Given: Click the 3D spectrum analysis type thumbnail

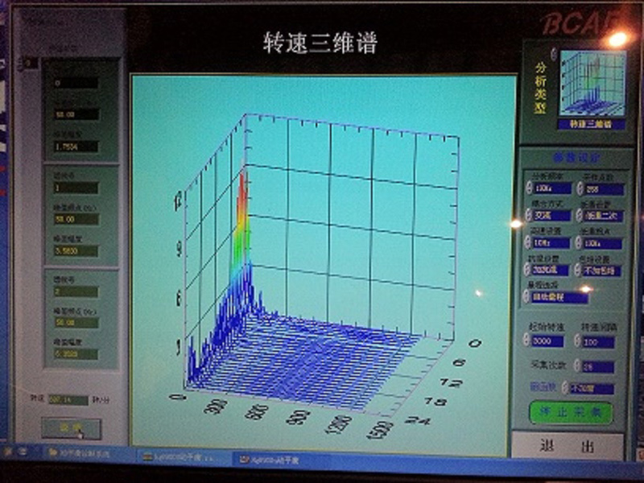Looking at the screenshot, I should (592, 83).
